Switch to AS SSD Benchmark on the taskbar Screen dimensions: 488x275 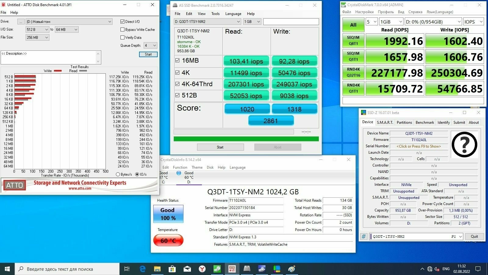pyautogui.click(x=247, y=269)
